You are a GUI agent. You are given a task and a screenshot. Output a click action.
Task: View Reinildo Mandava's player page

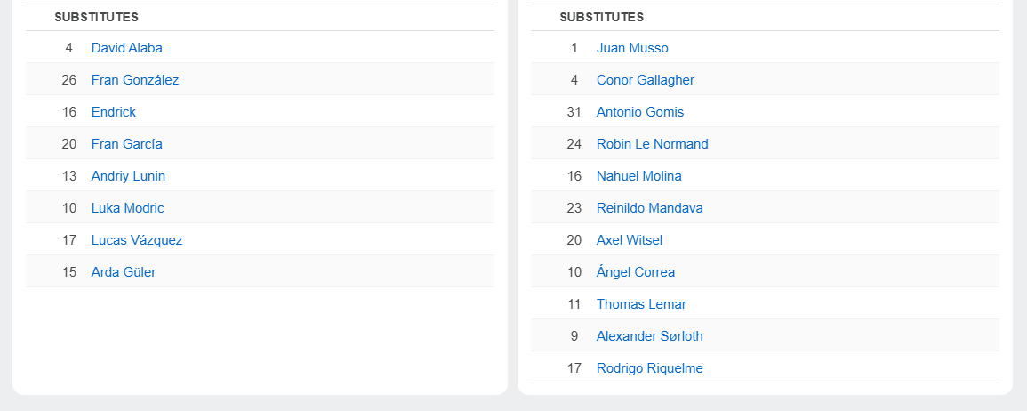click(649, 208)
